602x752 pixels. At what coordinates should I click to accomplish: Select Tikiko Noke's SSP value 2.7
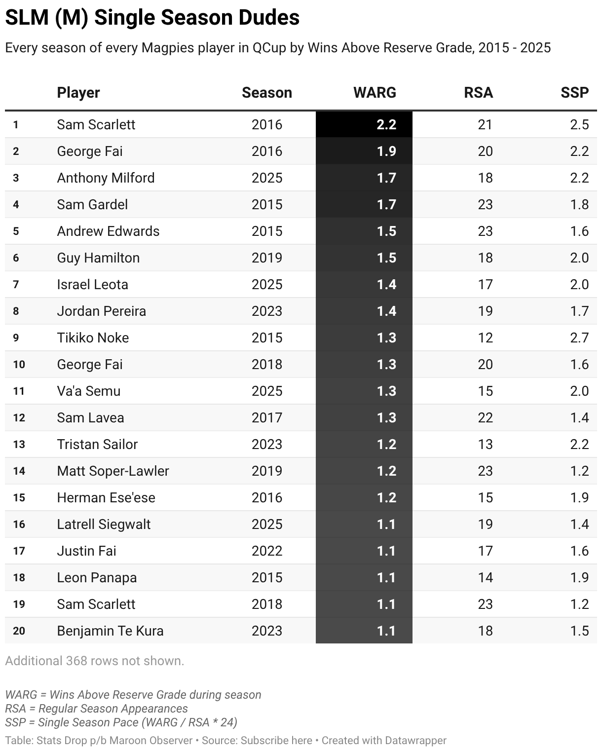(579, 338)
